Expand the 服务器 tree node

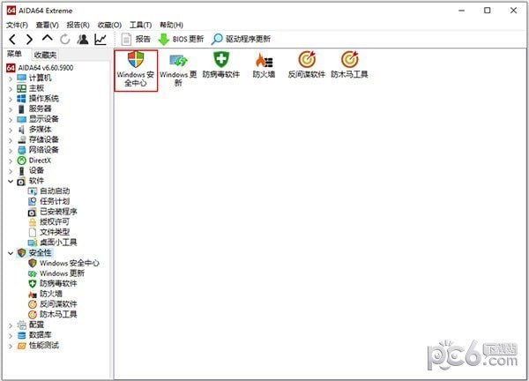coord(11,109)
